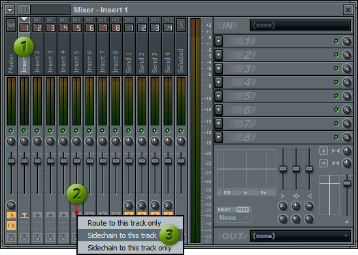Click the pan and volume XY graph

click(329, 195)
